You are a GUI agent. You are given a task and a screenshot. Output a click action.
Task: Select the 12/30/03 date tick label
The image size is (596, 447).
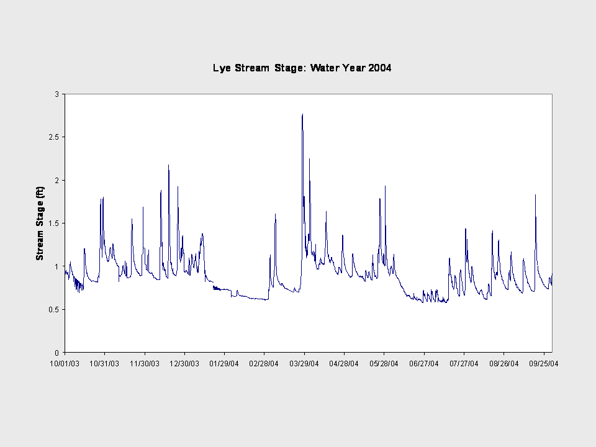point(184,364)
